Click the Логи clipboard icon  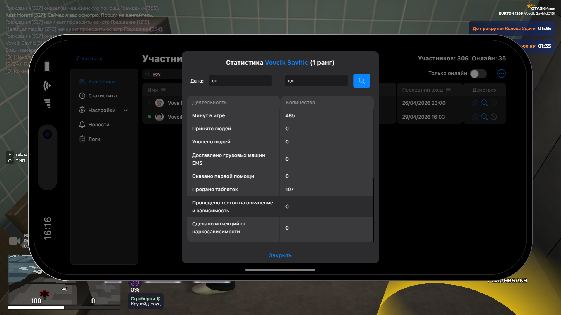tap(82, 139)
